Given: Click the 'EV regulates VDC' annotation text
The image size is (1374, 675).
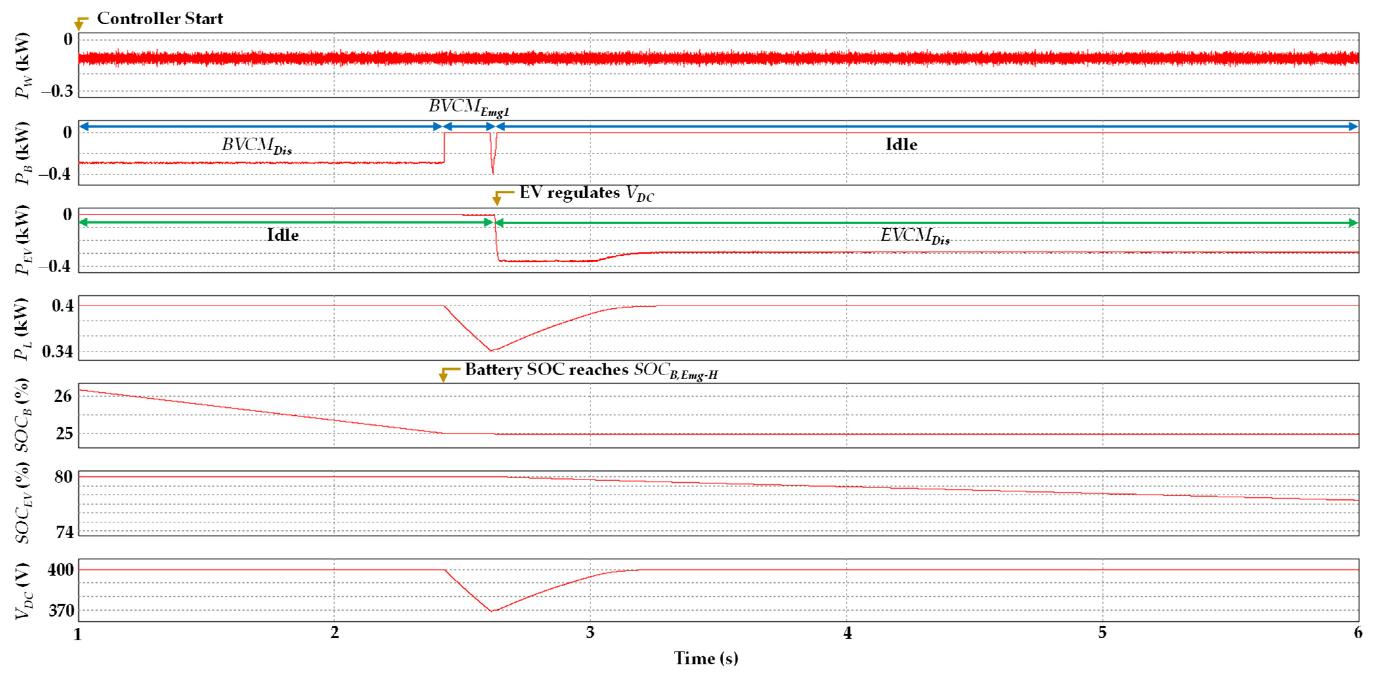Looking at the screenshot, I should pyautogui.click(x=587, y=194).
